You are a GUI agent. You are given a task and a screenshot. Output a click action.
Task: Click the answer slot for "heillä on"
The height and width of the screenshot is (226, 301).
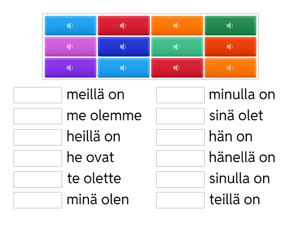[38, 137]
